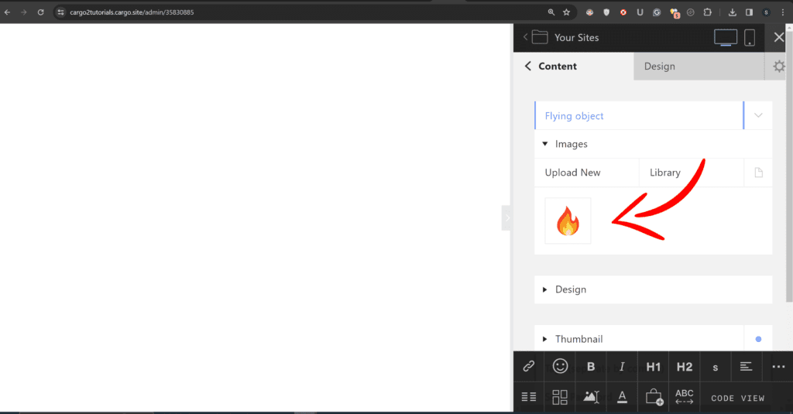
Task: Collapse the Images section
Action: pyautogui.click(x=544, y=144)
